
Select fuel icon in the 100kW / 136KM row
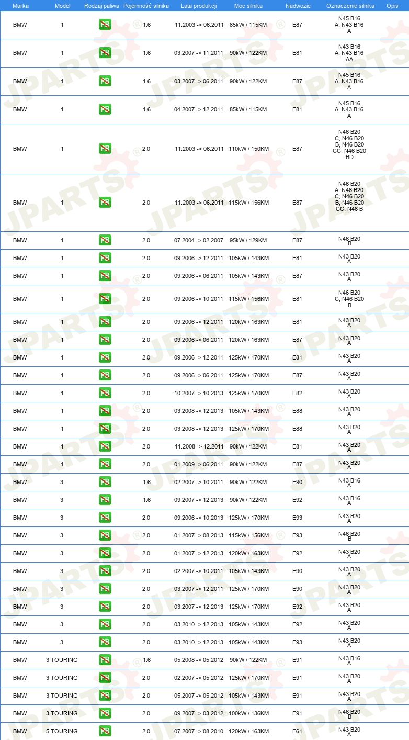[105, 713]
